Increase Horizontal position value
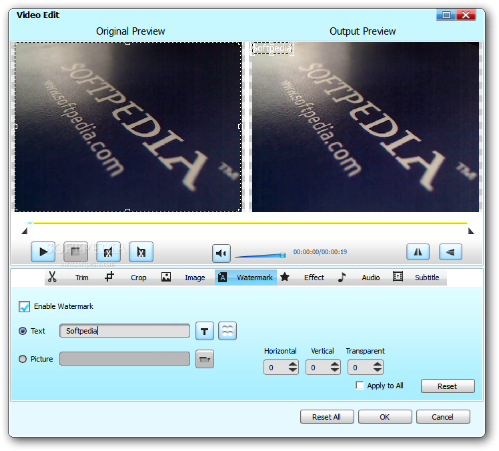Viewport: 499px width, 451px height. tap(293, 364)
